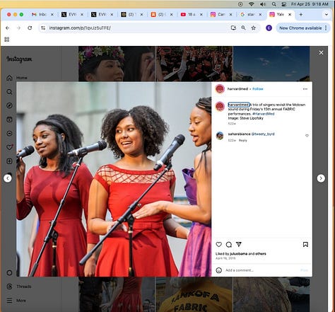
Task: Click the comment bubble icon under post
Action: 229,245
